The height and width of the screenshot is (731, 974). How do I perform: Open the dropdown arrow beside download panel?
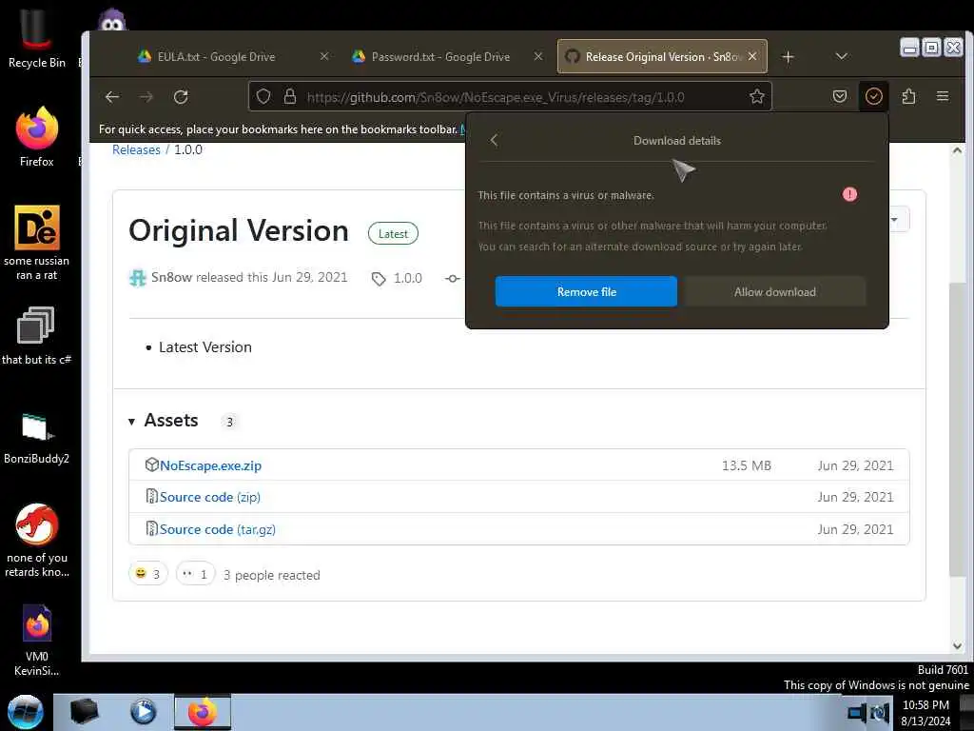894,220
